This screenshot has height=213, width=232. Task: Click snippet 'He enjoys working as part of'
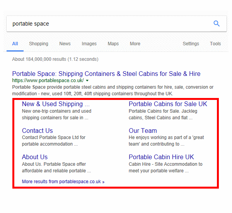[166, 141]
